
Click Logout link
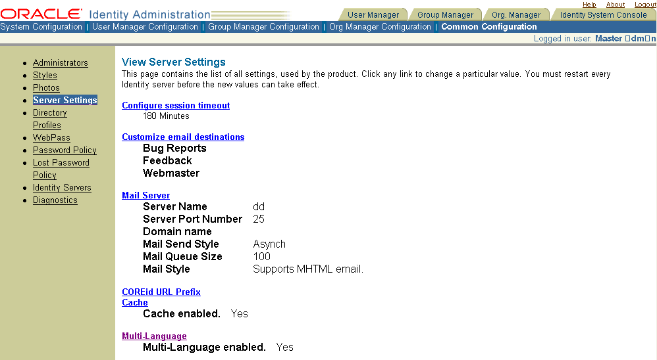645,4
